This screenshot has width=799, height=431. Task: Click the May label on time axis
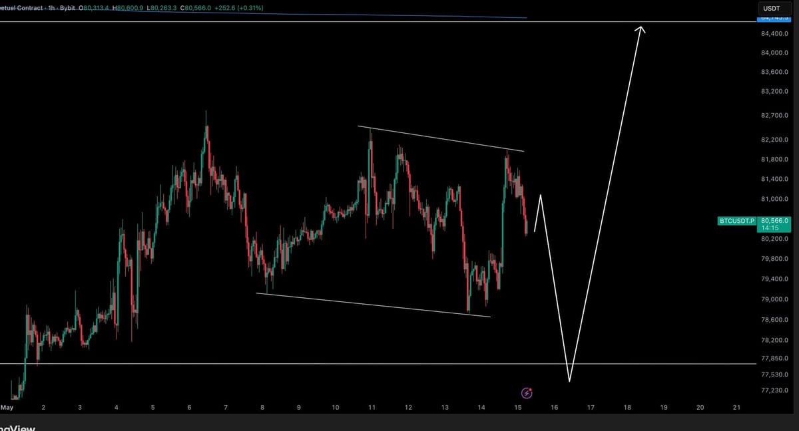7,407
